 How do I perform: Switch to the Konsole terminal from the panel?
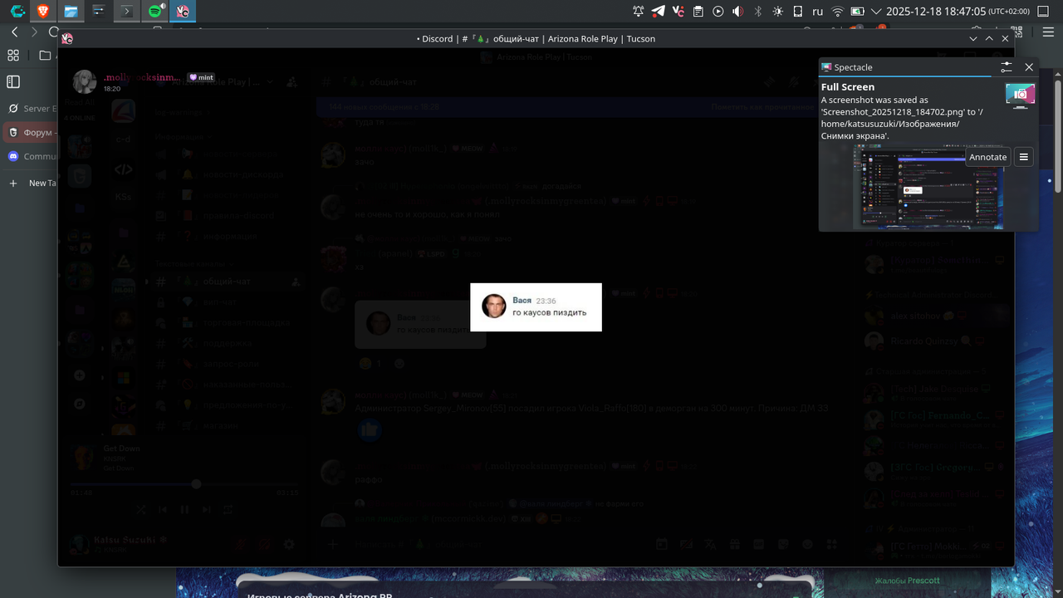(127, 12)
